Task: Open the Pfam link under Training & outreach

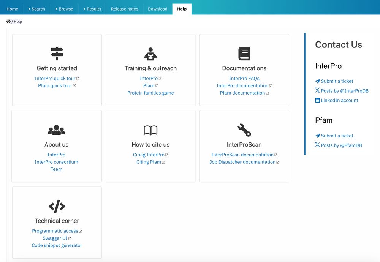Action: [x=149, y=86]
